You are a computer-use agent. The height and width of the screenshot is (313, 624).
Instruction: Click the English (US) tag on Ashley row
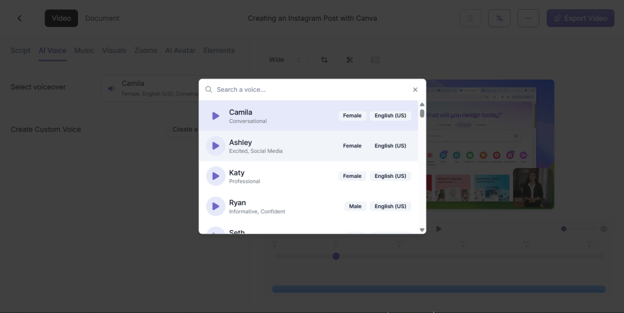pos(391,146)
